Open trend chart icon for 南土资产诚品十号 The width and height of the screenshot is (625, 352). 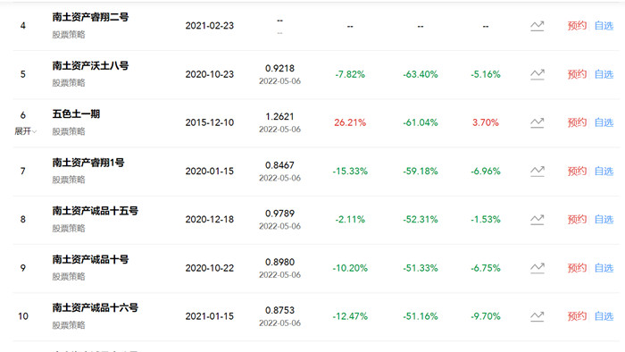coord(537,268)
